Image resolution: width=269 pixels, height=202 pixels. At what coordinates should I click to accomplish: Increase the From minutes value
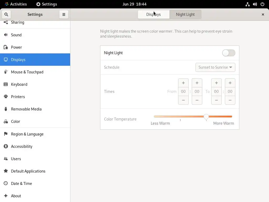pyautogui.click(x=197, y=83)
